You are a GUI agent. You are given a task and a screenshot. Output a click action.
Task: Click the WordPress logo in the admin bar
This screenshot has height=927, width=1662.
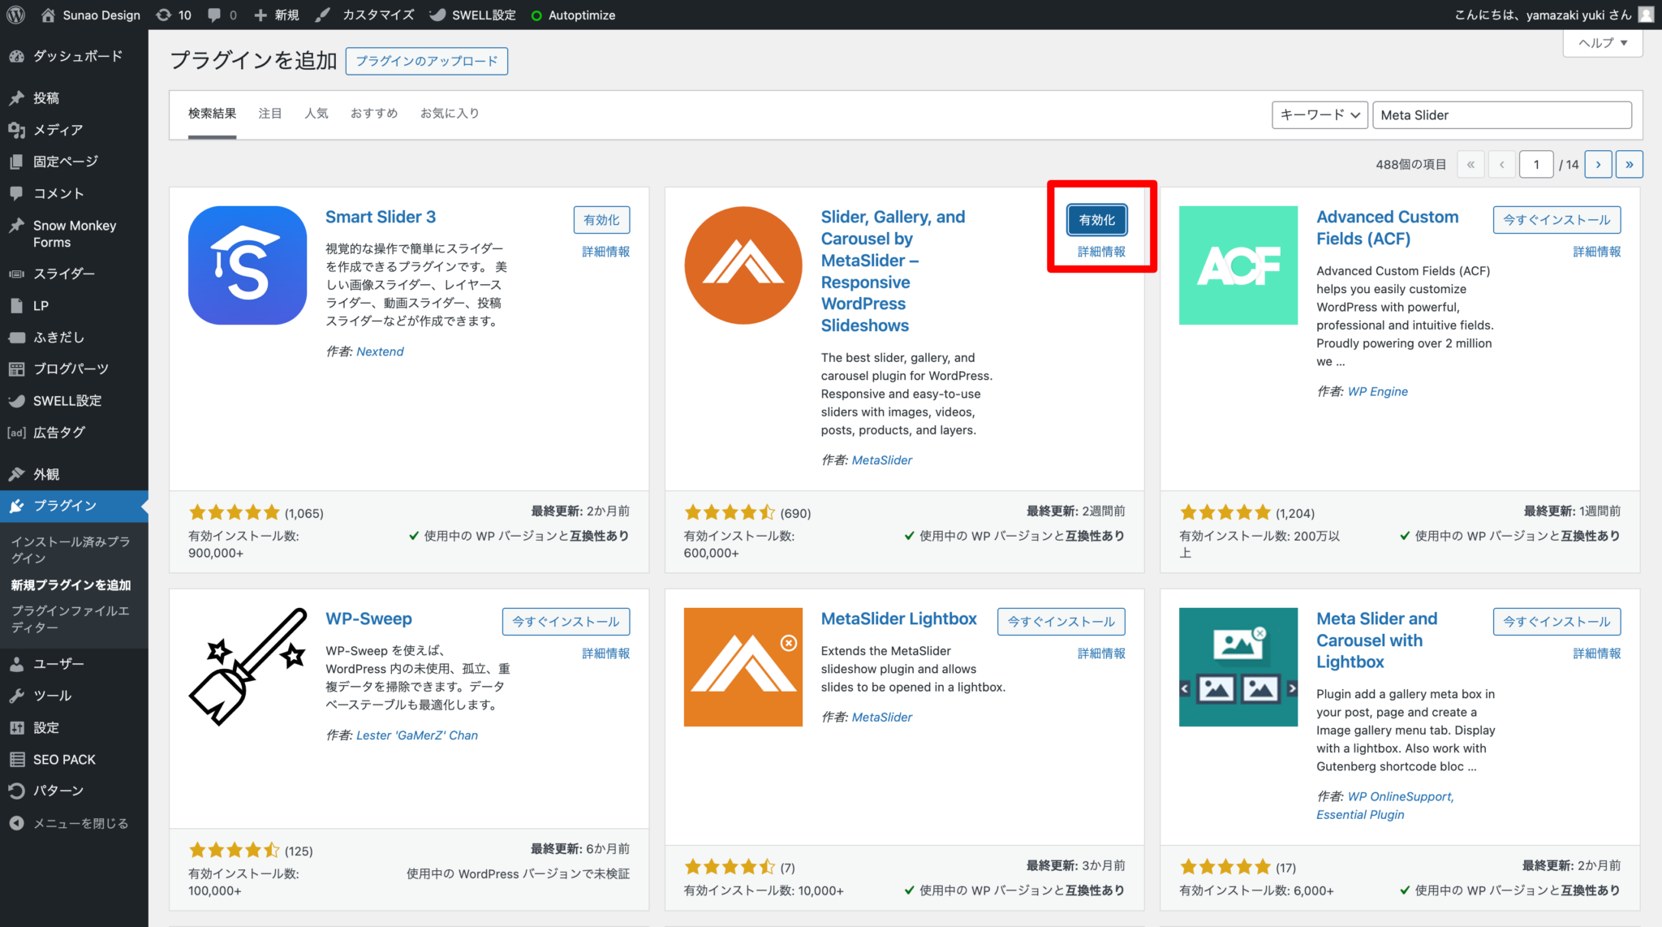coord(15,15)
